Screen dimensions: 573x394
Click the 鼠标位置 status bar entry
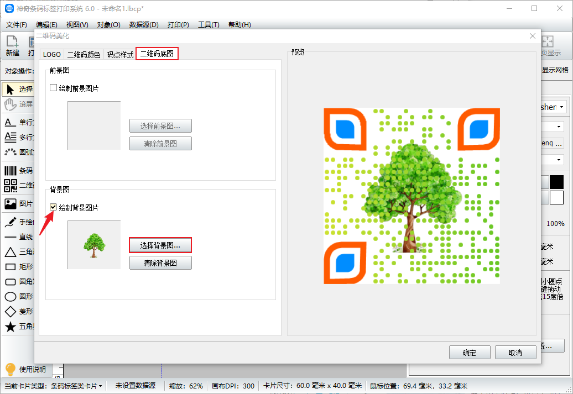(x=419, y=386)
